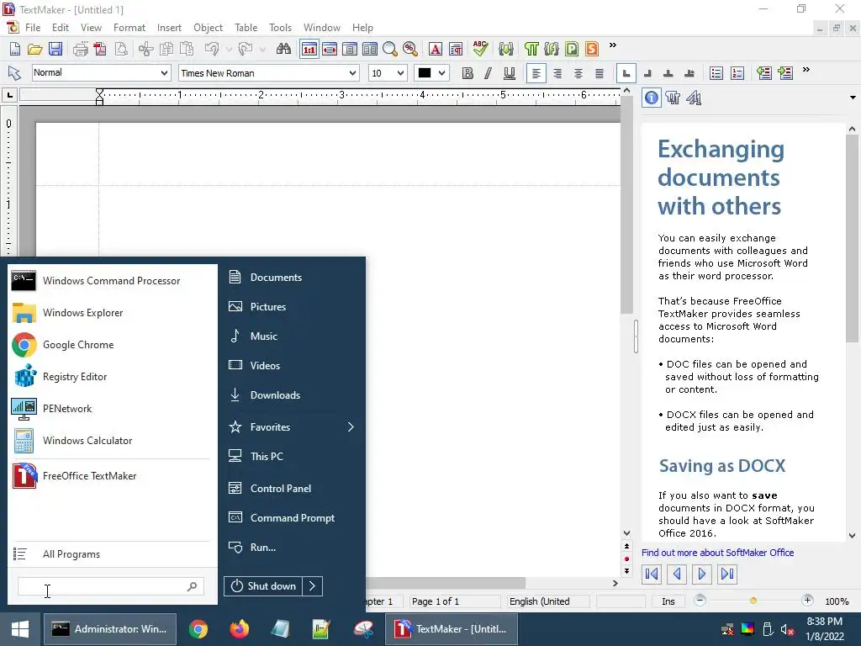861x646 pixels.
Task: Click the binoculars search icon
Action: point(283,49)
